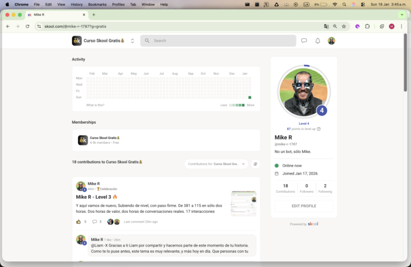Open Wi-Fi status in menu bar

tap(335, 5)
